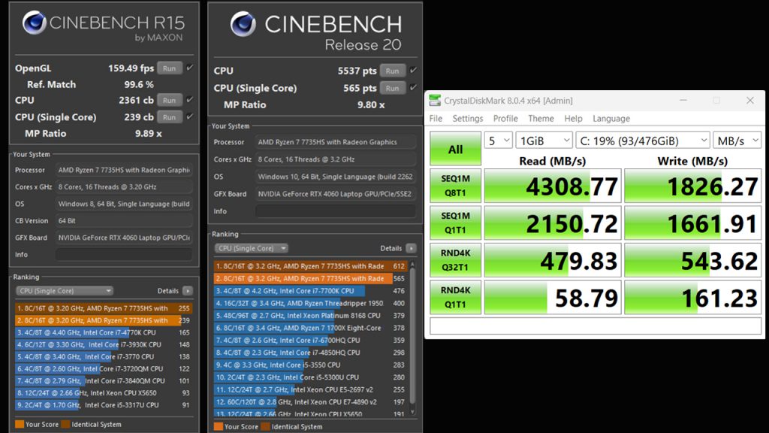Click the Your Score orange swatch in R20
769x433 pixels.
(219, 427)
